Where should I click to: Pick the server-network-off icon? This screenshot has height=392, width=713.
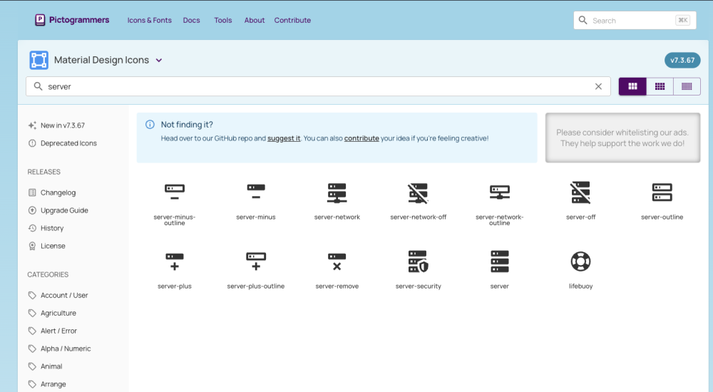coord(418,193)
